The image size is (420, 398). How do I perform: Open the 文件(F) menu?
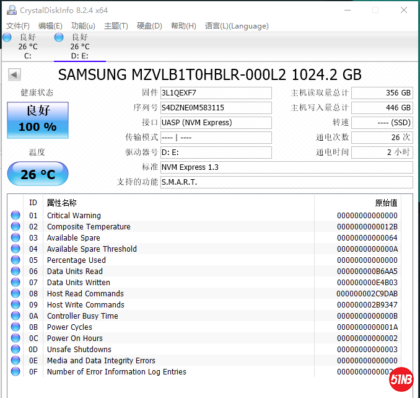pos(18,26)
